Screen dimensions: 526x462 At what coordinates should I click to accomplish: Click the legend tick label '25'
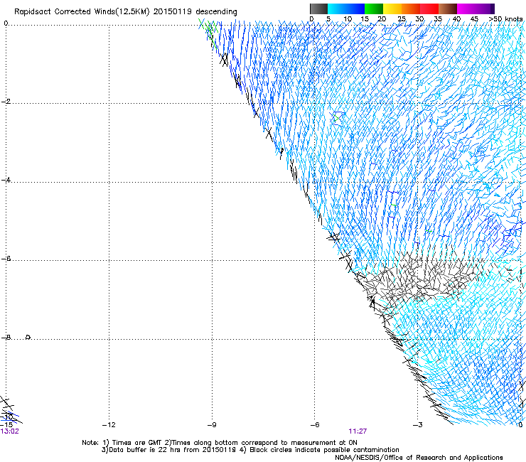pyautogui.click(x=402, y=19)
